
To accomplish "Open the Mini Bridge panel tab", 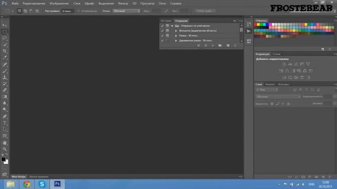I will click(19, 176).
